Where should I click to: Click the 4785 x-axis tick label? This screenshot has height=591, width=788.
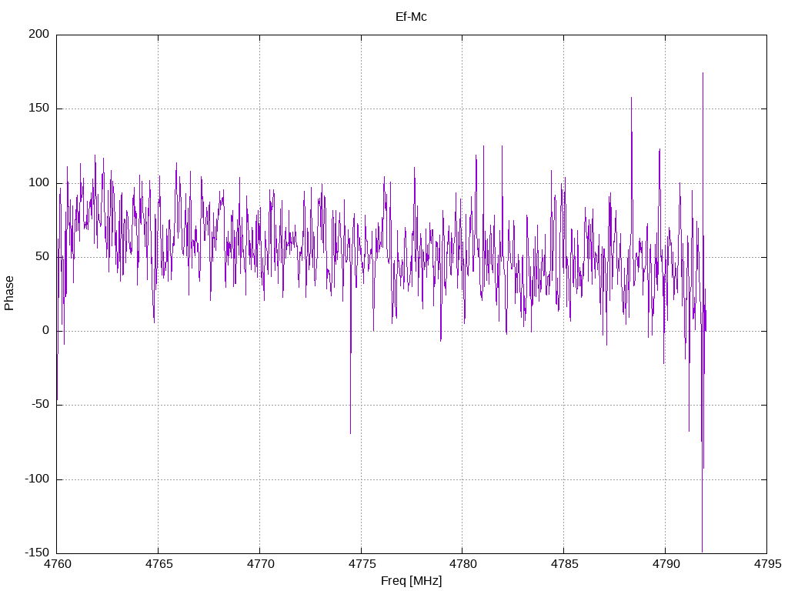(564, 564)
